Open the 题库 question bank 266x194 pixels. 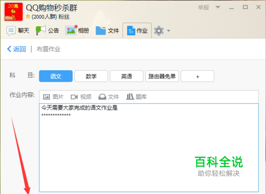(x=136, y=97)
